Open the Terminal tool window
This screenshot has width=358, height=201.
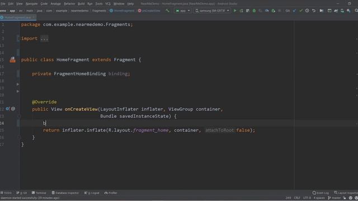point(39,193)
